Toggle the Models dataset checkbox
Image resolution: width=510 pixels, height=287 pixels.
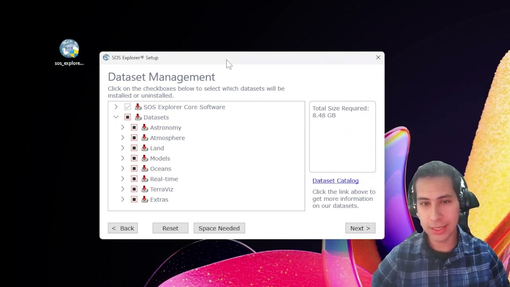[x=134, y=159]
